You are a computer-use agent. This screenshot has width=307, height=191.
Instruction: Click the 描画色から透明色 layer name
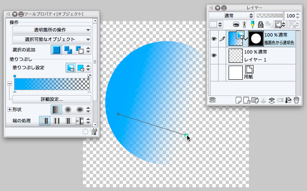click(x=279, y=43)
